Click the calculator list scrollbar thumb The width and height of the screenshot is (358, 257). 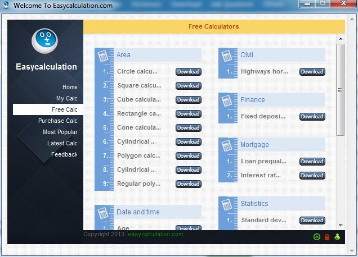(340, 90)
